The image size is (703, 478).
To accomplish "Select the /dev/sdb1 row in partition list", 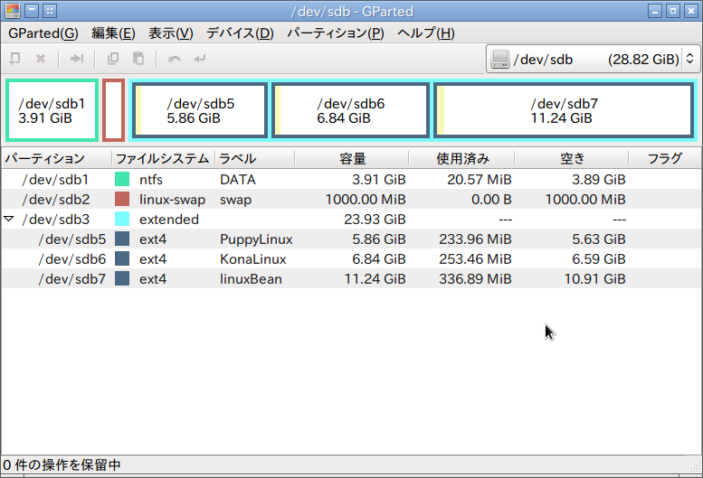I will [351, 180].
